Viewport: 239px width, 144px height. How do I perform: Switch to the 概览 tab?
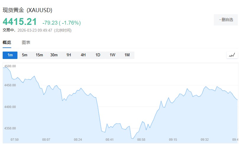click(7, 42)
